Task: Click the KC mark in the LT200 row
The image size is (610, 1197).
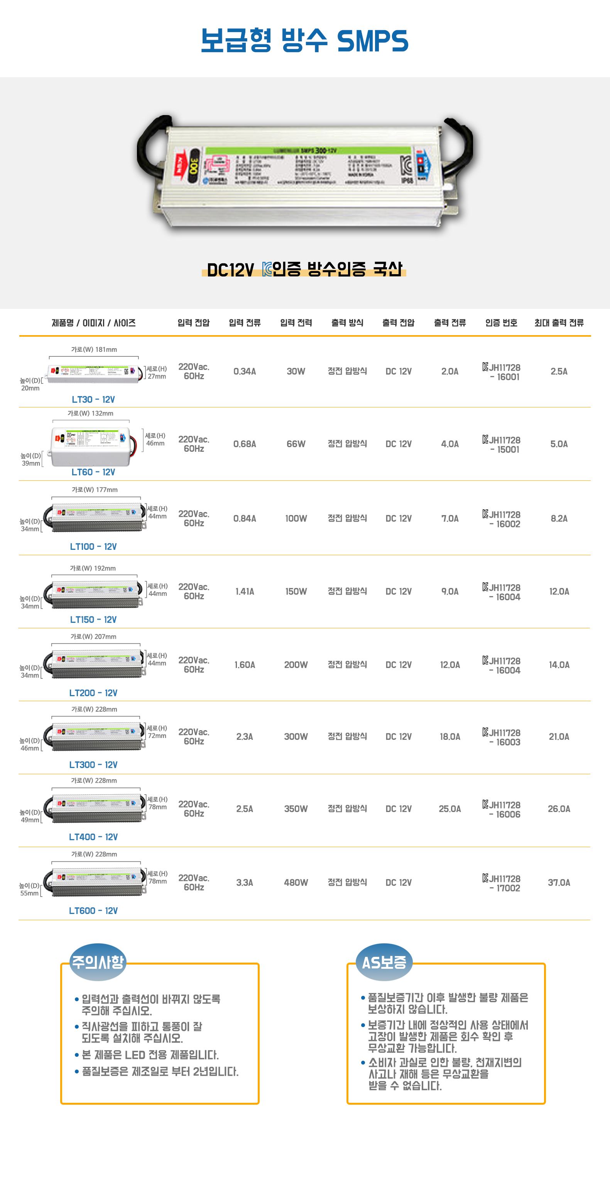Action: pos(485,660)
